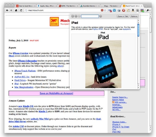Viewport: 156px width, 137px height.
Task: Open the card extension with red badge
Action: [110, 11]
